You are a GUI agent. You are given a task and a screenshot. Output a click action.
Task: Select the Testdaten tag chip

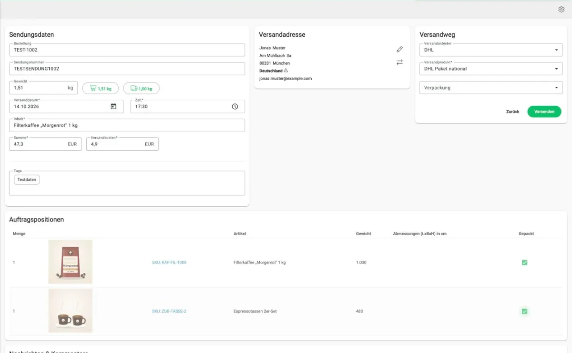pos(27,179)
